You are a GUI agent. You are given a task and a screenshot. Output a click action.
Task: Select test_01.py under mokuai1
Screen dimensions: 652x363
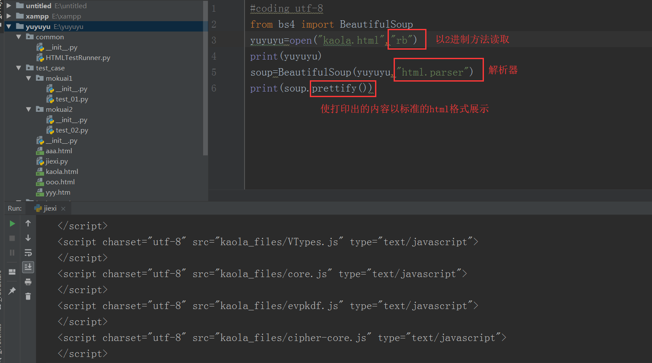coord(72,99)
